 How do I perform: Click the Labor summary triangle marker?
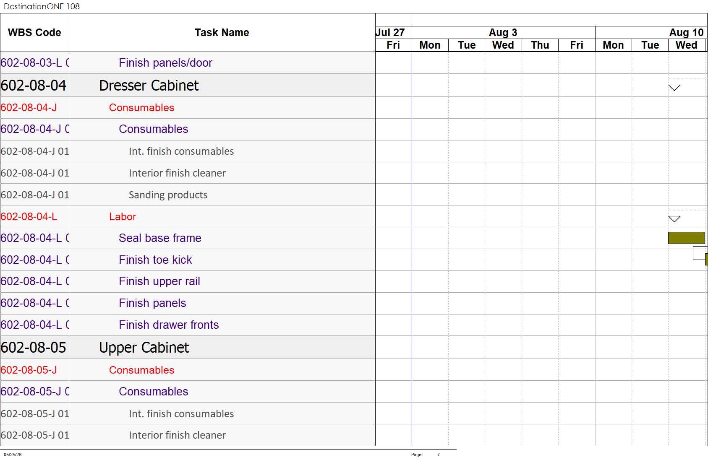(674, 219)
